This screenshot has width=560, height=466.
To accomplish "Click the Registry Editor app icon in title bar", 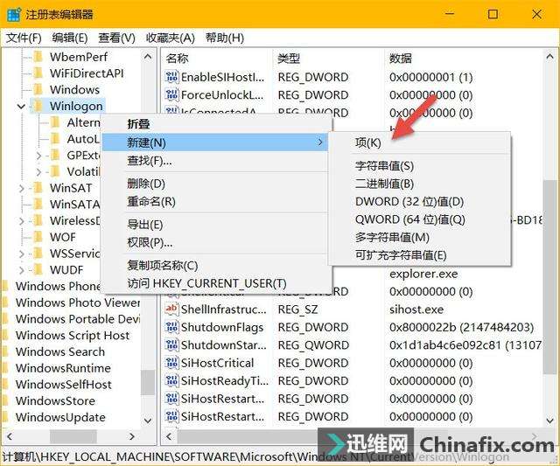I will click(x=14, y=15).
